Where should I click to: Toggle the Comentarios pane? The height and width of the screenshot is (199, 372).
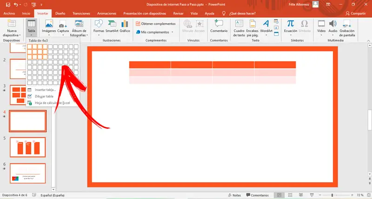(x=258, y=195)
